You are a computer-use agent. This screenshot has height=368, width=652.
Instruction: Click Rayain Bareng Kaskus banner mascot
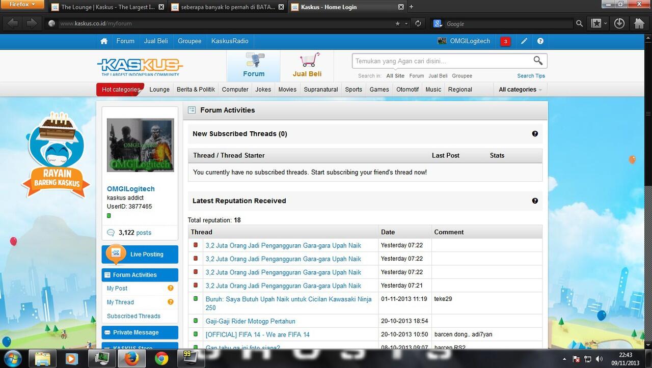tap(55, 154)
